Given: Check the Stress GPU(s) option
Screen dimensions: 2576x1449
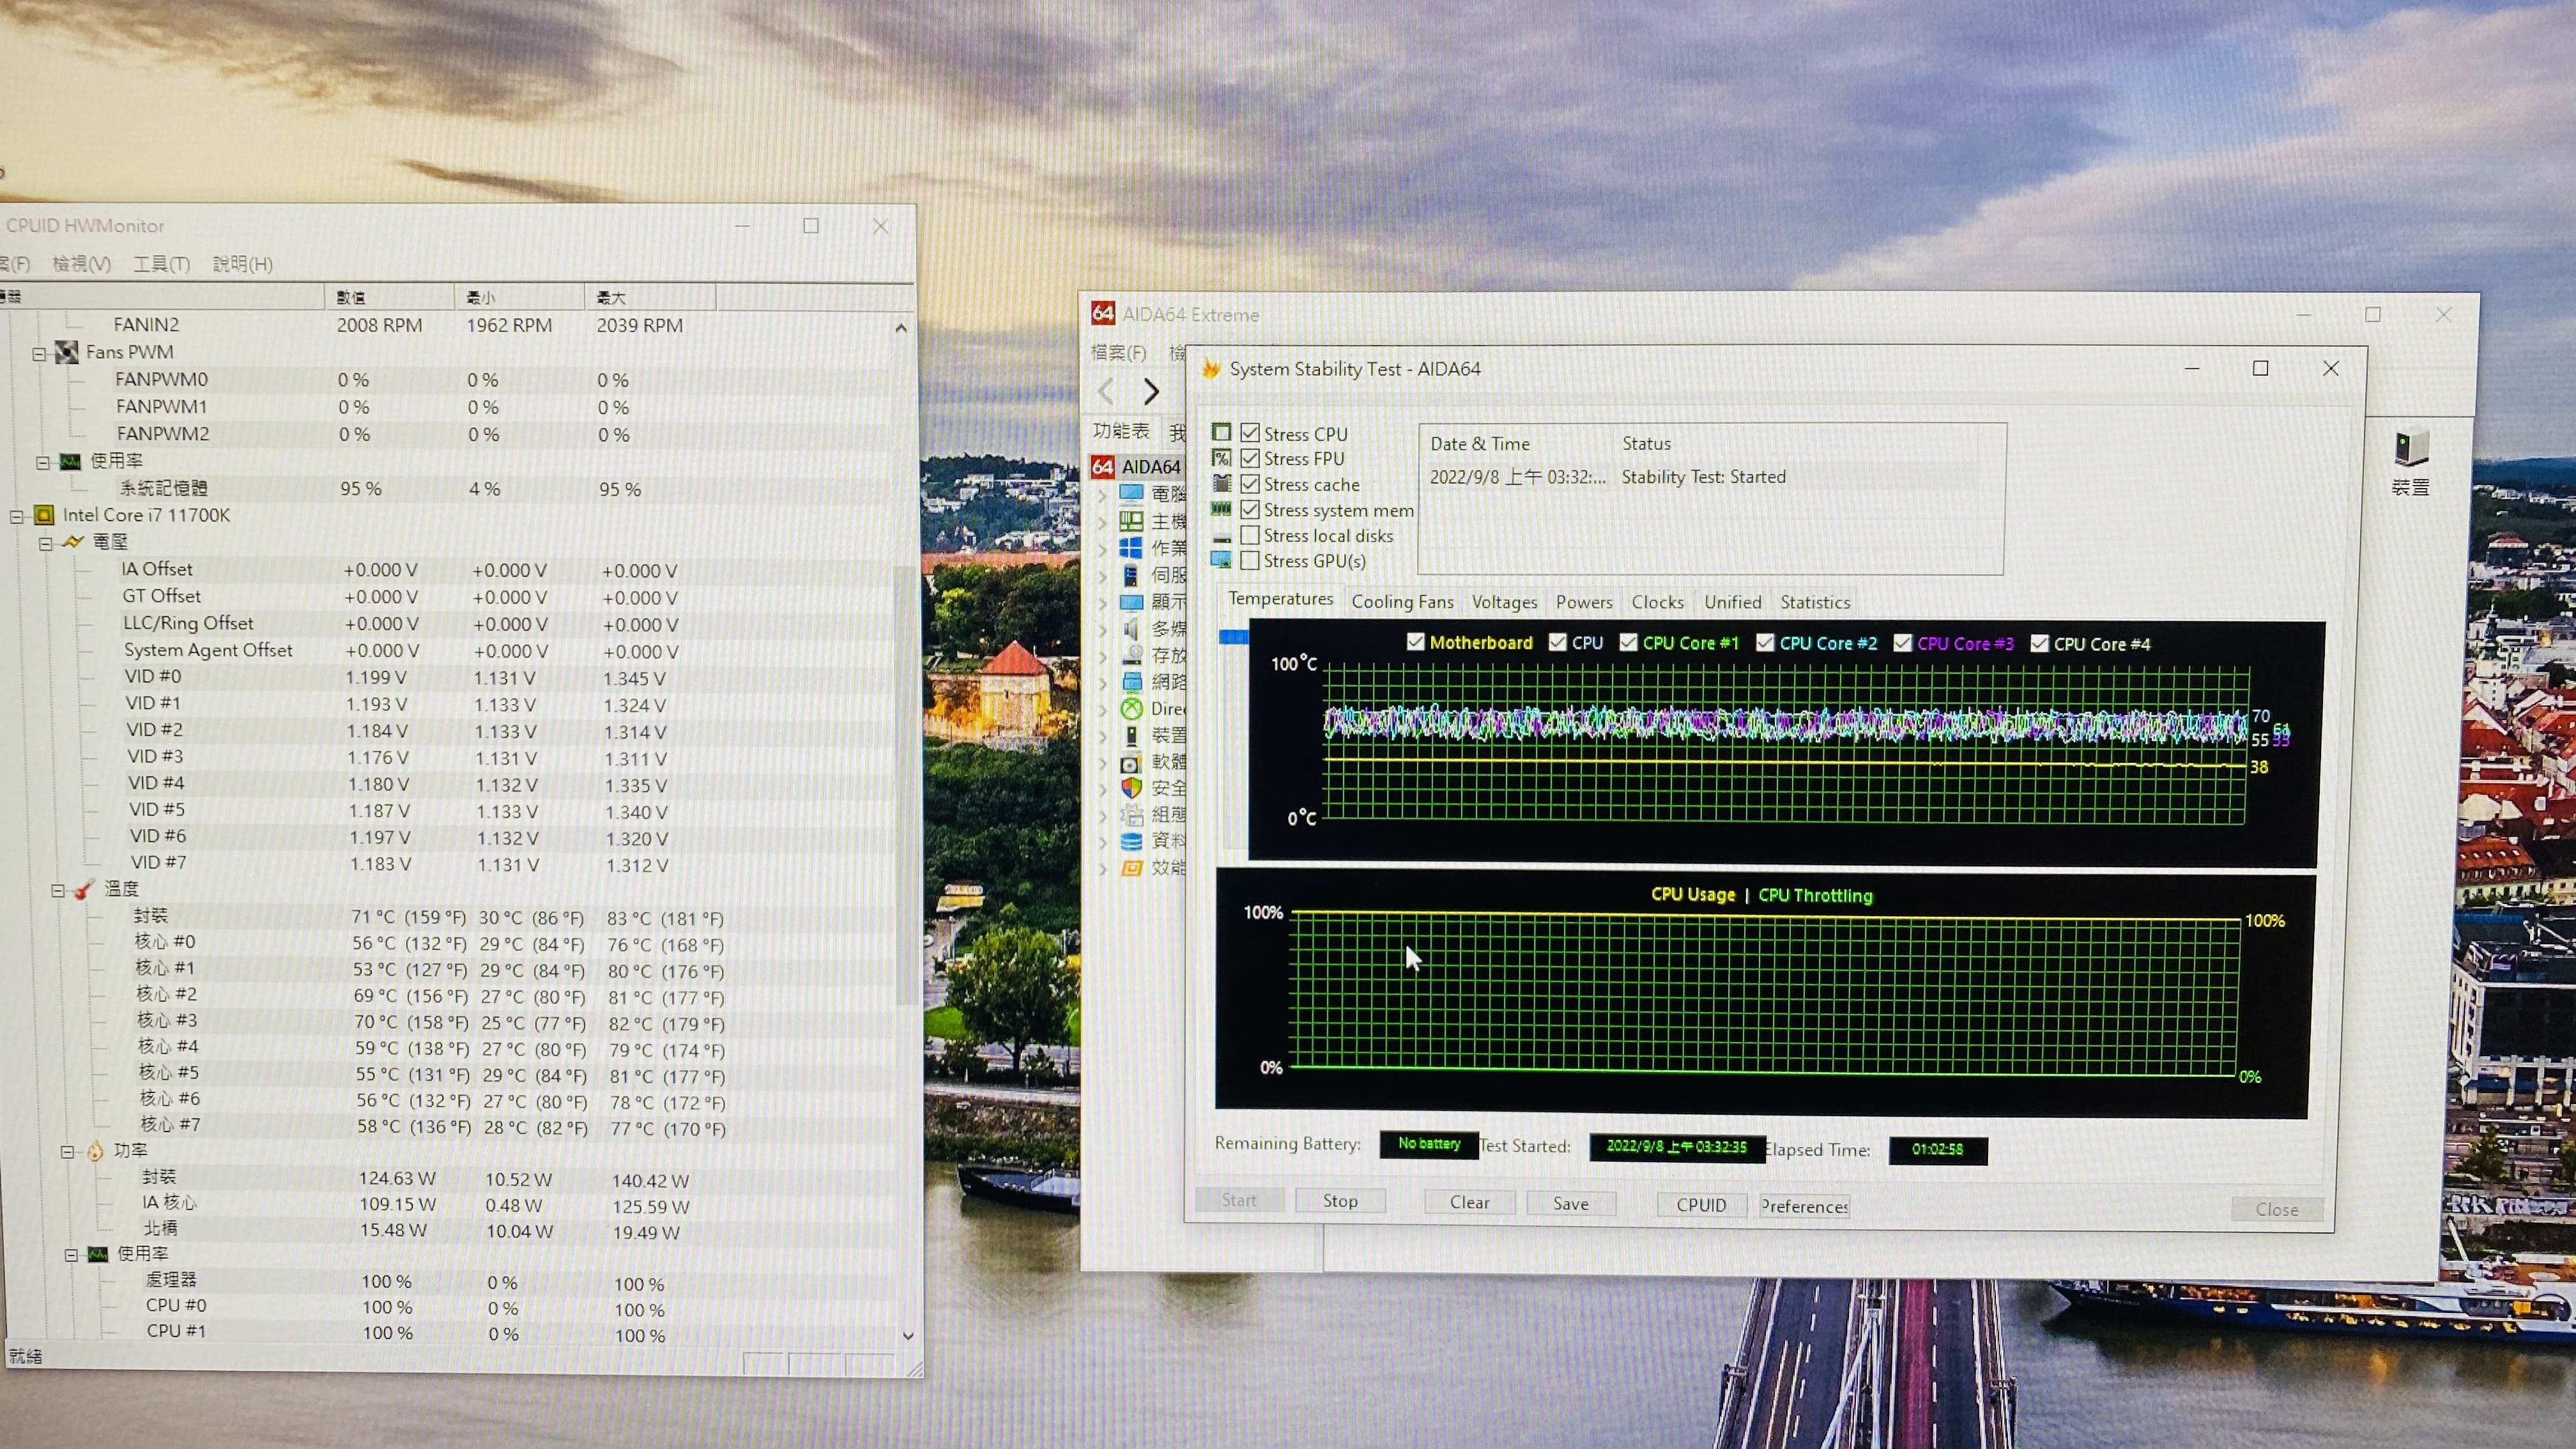Looking at the screenshot, I should coord(1249,560).
